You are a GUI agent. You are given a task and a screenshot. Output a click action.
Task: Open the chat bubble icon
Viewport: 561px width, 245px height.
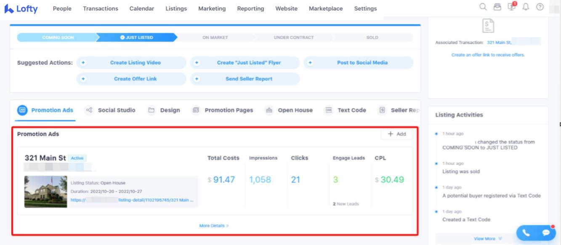pyautogui.click(x=546, y=232)
